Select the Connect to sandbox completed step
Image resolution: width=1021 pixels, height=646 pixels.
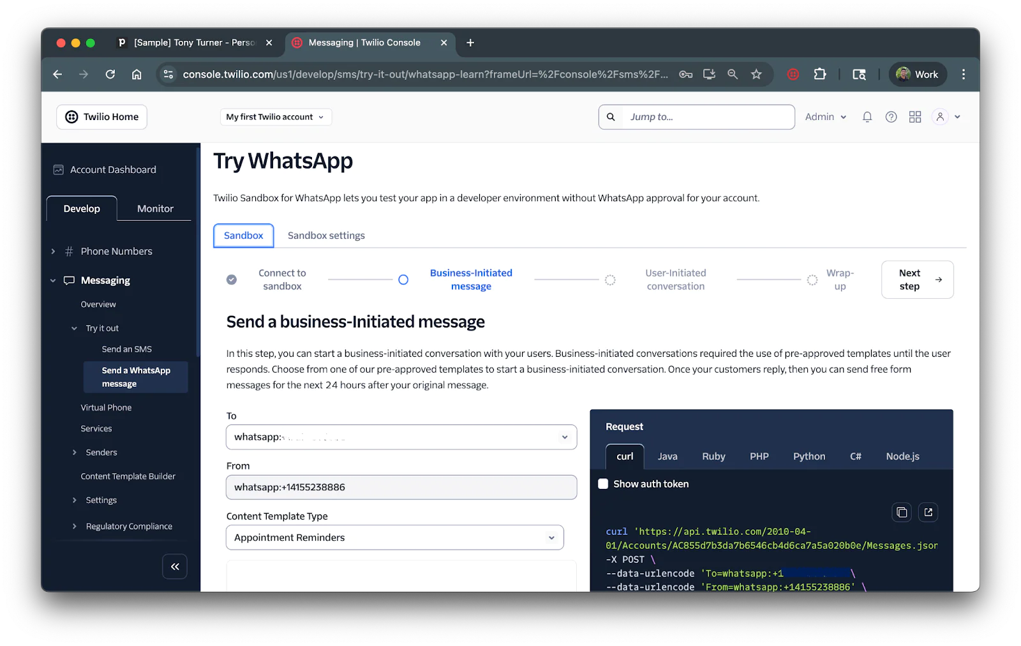tap(231, 279)
